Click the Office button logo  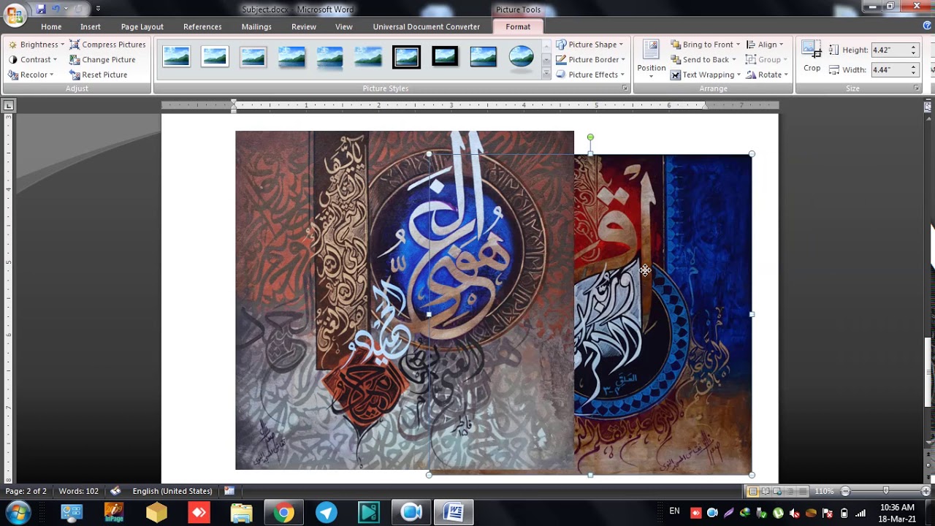15,15
